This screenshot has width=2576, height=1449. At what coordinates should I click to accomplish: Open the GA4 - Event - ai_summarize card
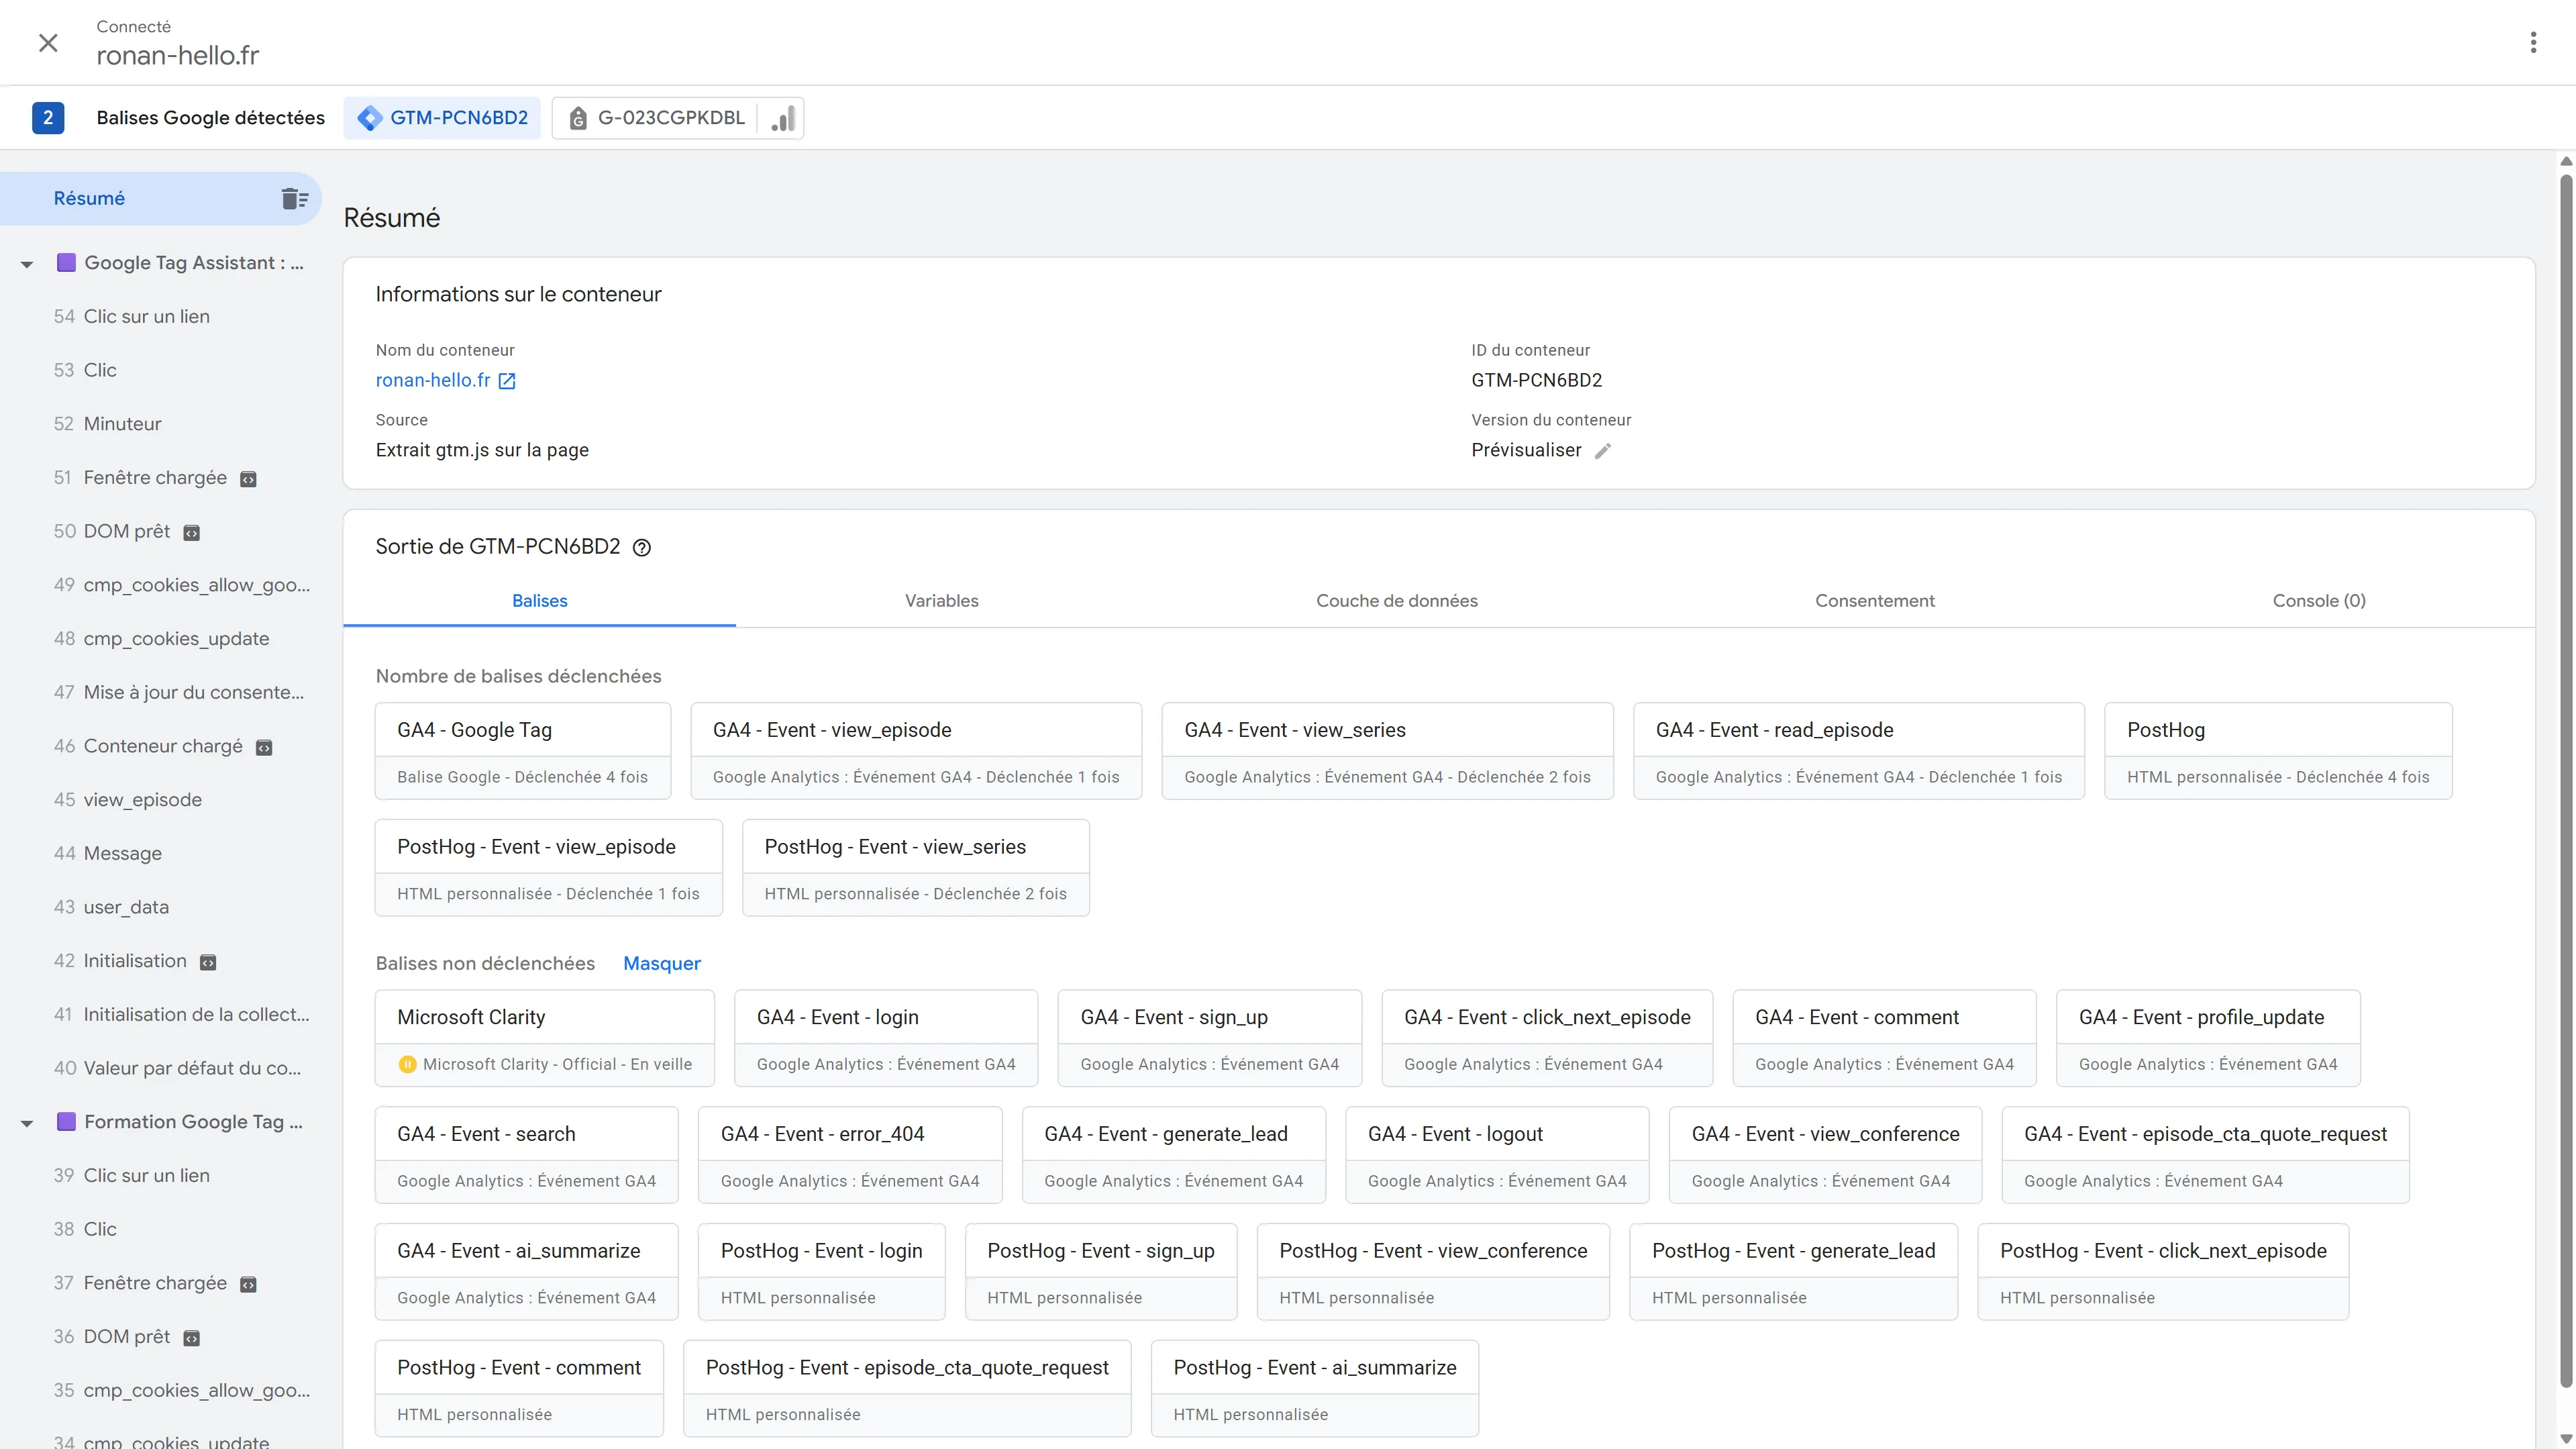[527, 1272]
